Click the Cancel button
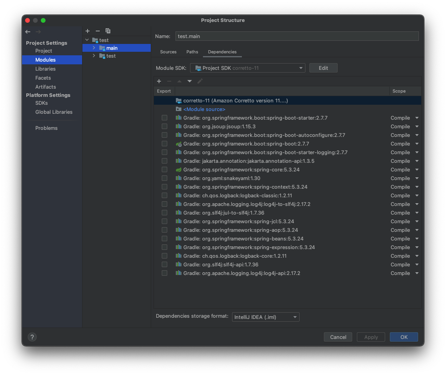Screen dimensions: 446x375 click(x=338, y=337)
